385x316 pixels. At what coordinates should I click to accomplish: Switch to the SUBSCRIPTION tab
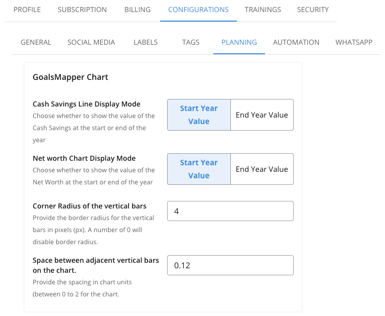[82, 10]
